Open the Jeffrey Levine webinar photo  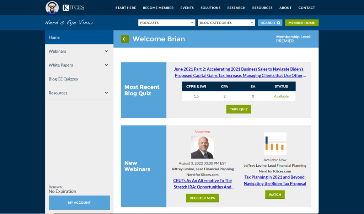[202, 147]
